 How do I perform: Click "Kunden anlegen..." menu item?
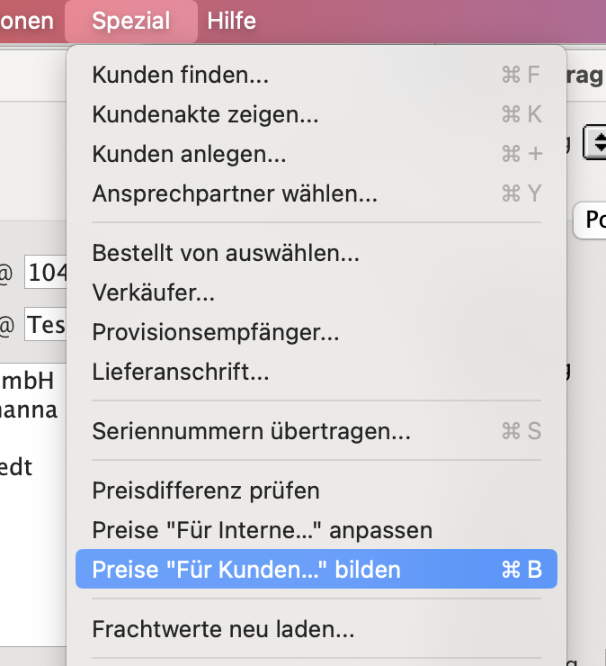coord(189,154)
